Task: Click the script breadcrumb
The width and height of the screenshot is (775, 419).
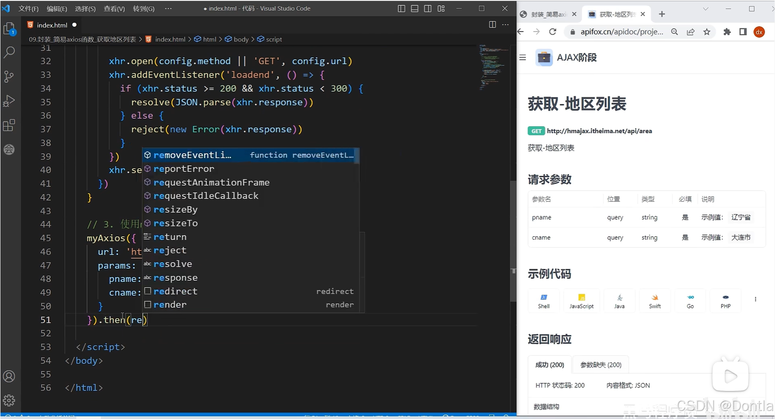Action: (x=270, y=39)
